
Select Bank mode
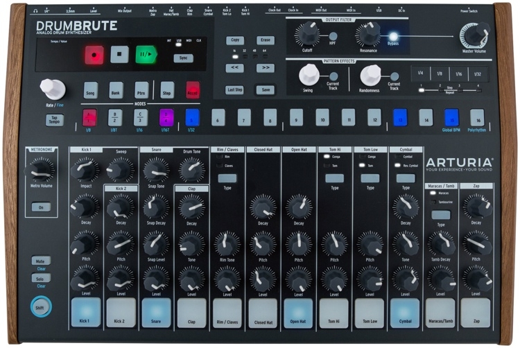(116, 90)
